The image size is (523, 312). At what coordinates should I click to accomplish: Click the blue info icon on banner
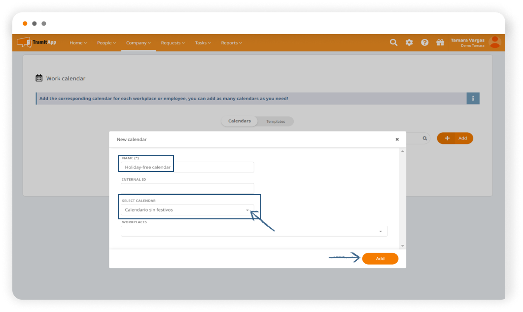pos(473,98)
